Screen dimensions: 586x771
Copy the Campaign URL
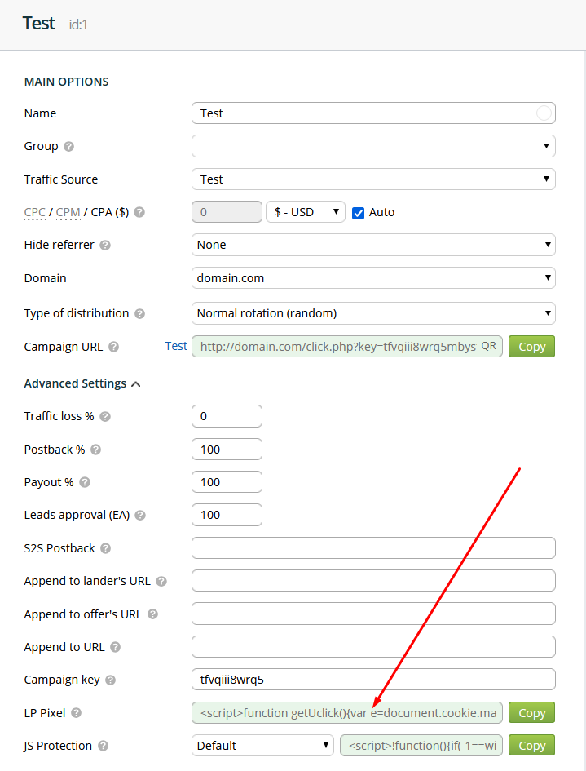pos(531,347)
